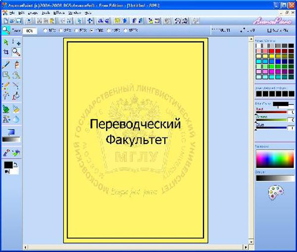The image size is (297, 252).
Task: Pick the pure blue fixed color swatch
Action: coord(278,61)
